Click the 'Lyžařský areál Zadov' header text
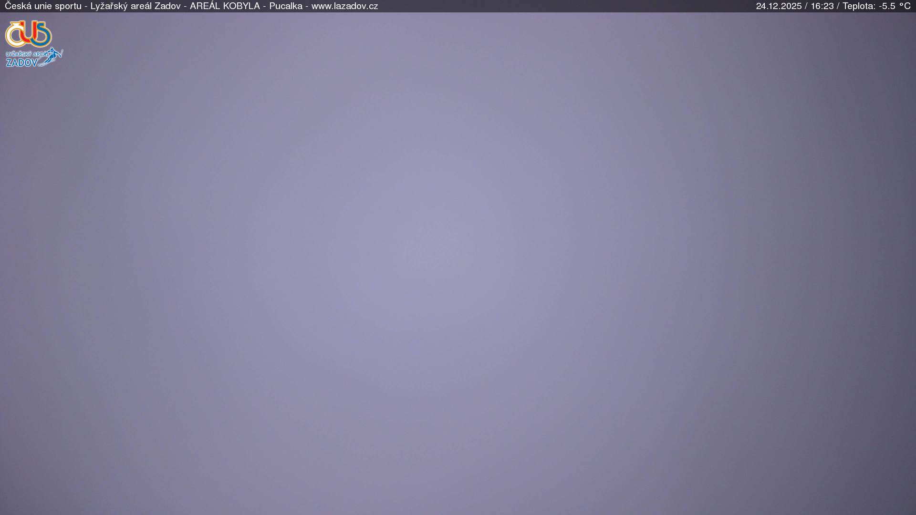916x515 pixels. [x=135, y=6]
